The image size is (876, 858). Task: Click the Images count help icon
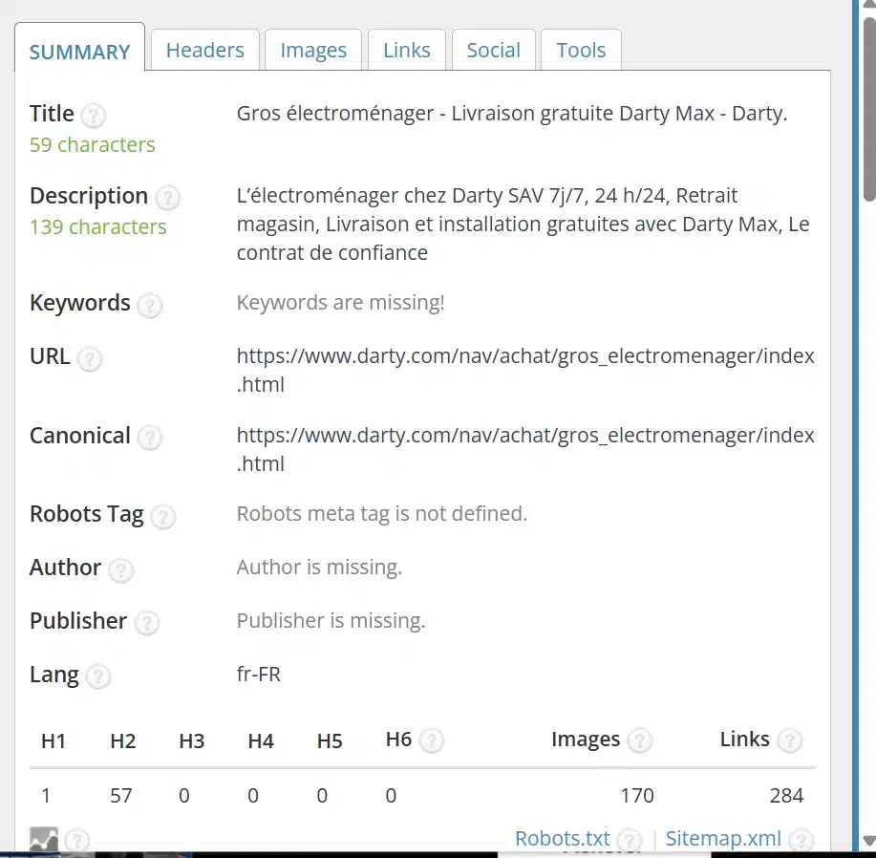click(640, 740)
